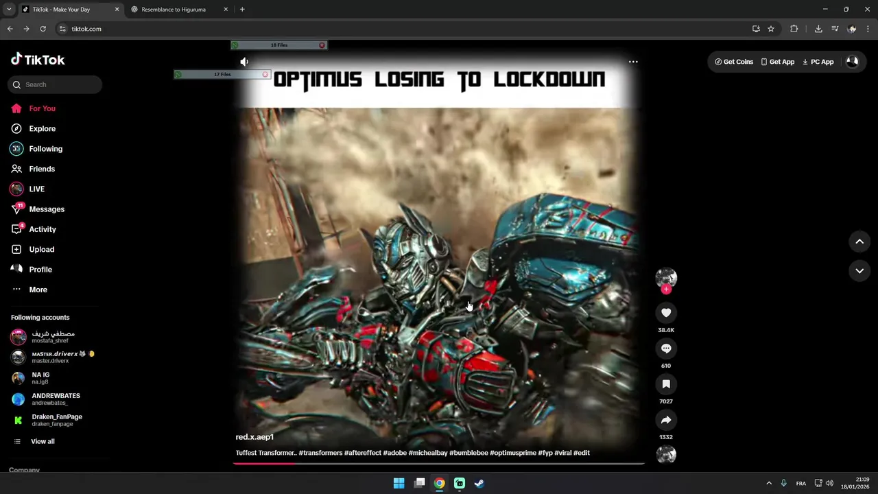Close the 17 Files overlay

tap(265, 74)
